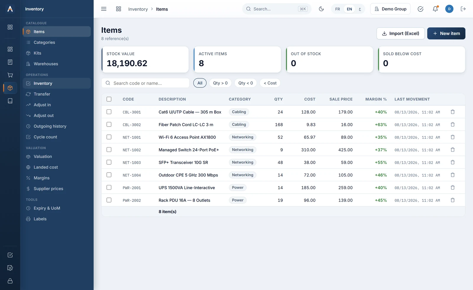Delete NET-1004 row via trash icon
Image resolution: width=473 pixels, height=290 pixels.
(453, 175)
